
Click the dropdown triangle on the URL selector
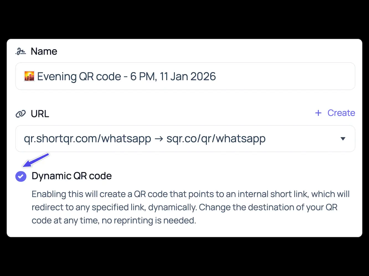343,139
